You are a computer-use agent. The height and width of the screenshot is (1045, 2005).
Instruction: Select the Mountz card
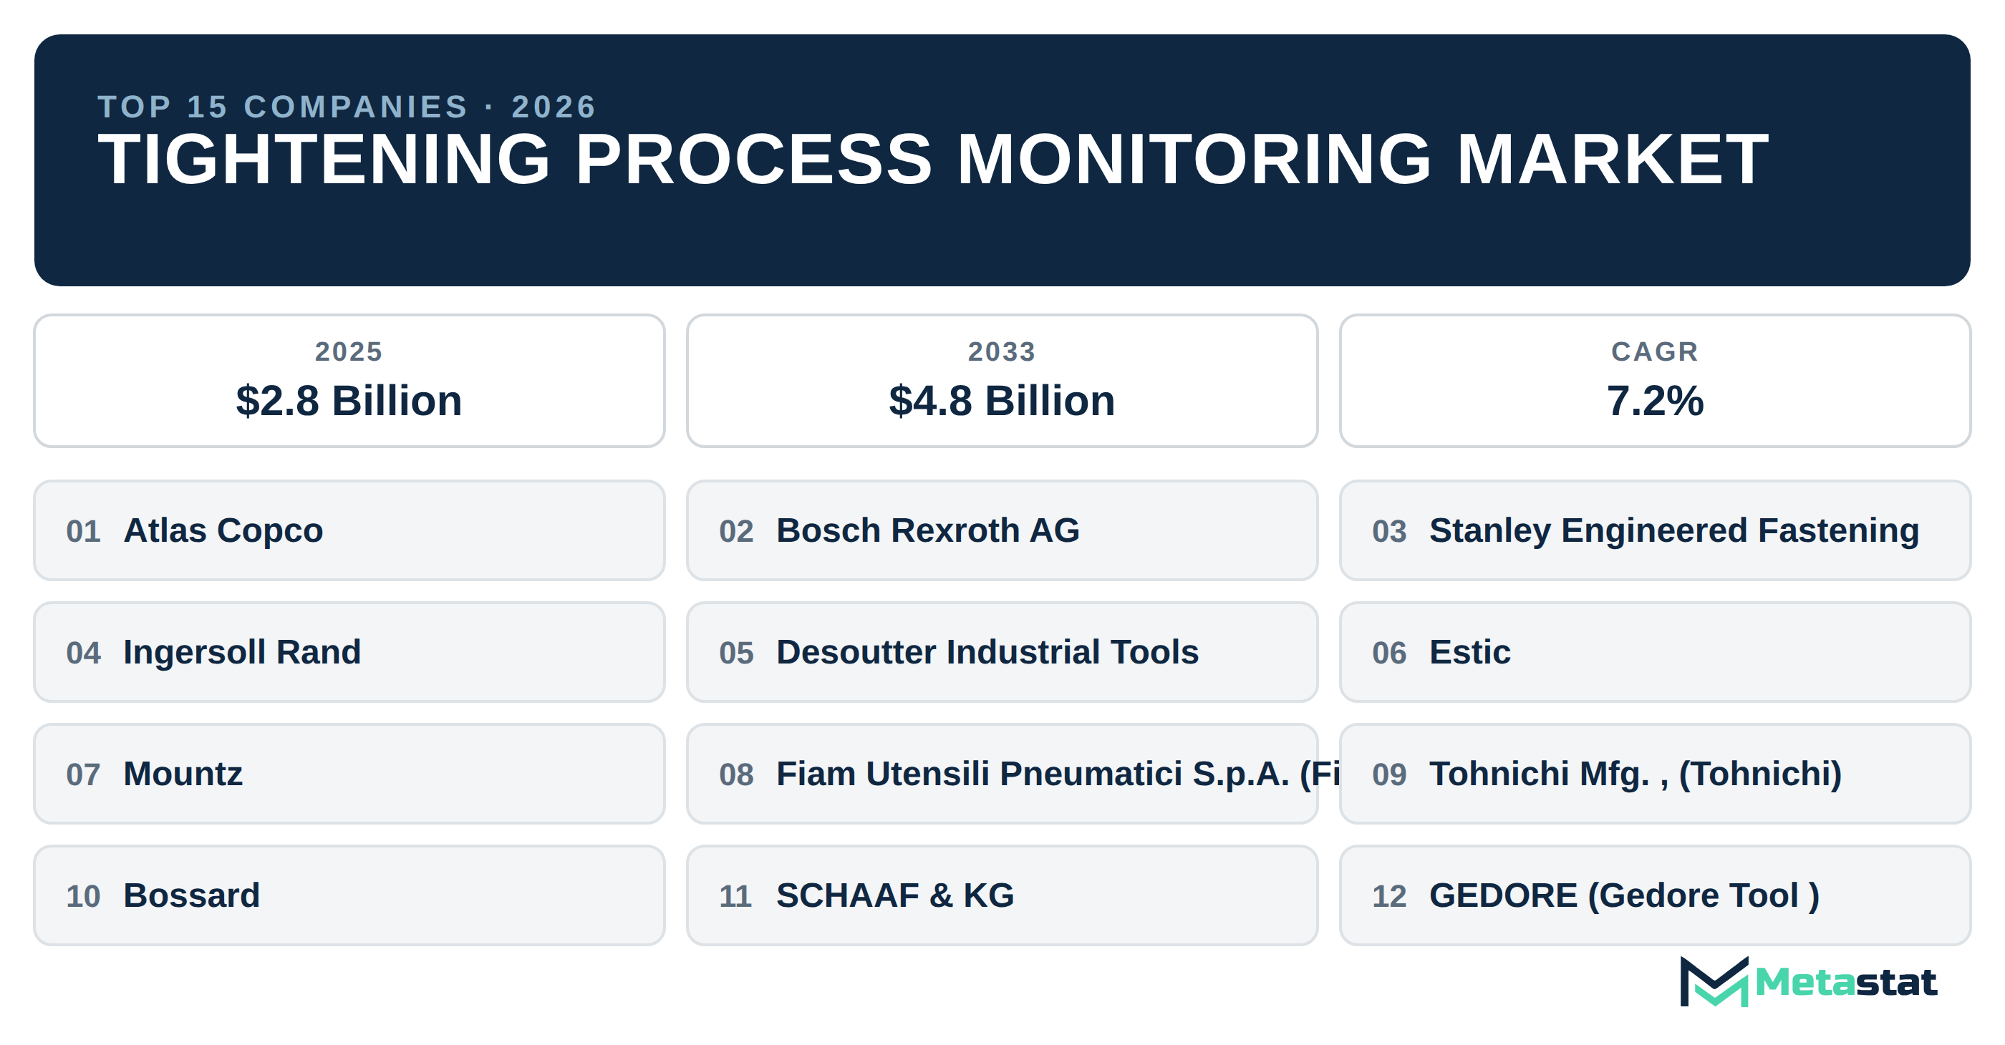(349, 774)
